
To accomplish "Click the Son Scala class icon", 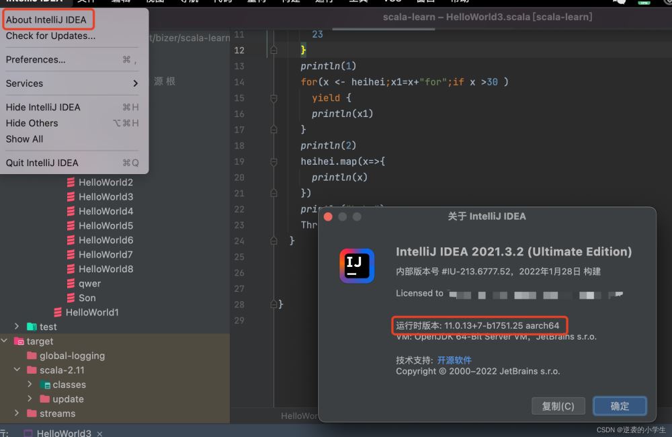I will click(71, 298).
